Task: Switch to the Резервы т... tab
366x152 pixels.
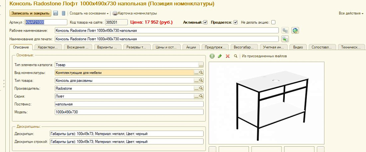Action: pos(137,47)
